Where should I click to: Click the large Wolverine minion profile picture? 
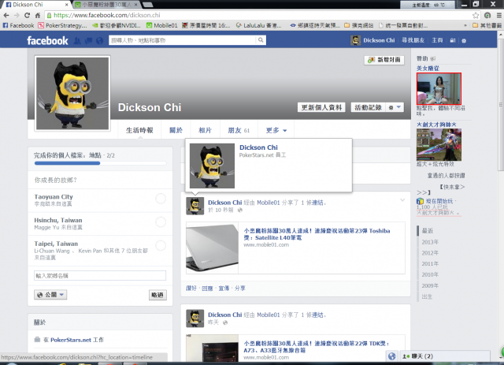coord(72,93)
